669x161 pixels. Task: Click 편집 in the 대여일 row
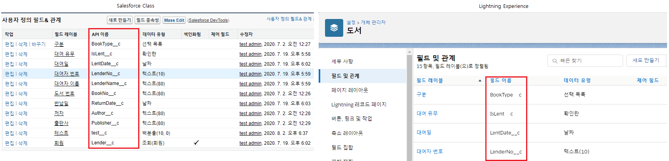pyautogui.click(x=10, y=64)
